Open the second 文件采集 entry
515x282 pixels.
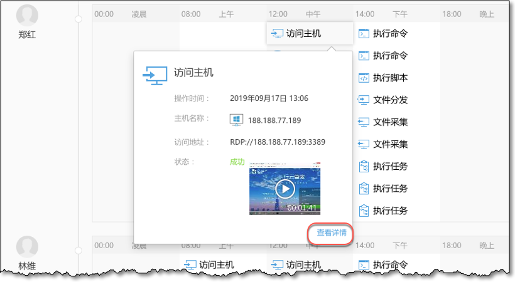tap(383, 144)
